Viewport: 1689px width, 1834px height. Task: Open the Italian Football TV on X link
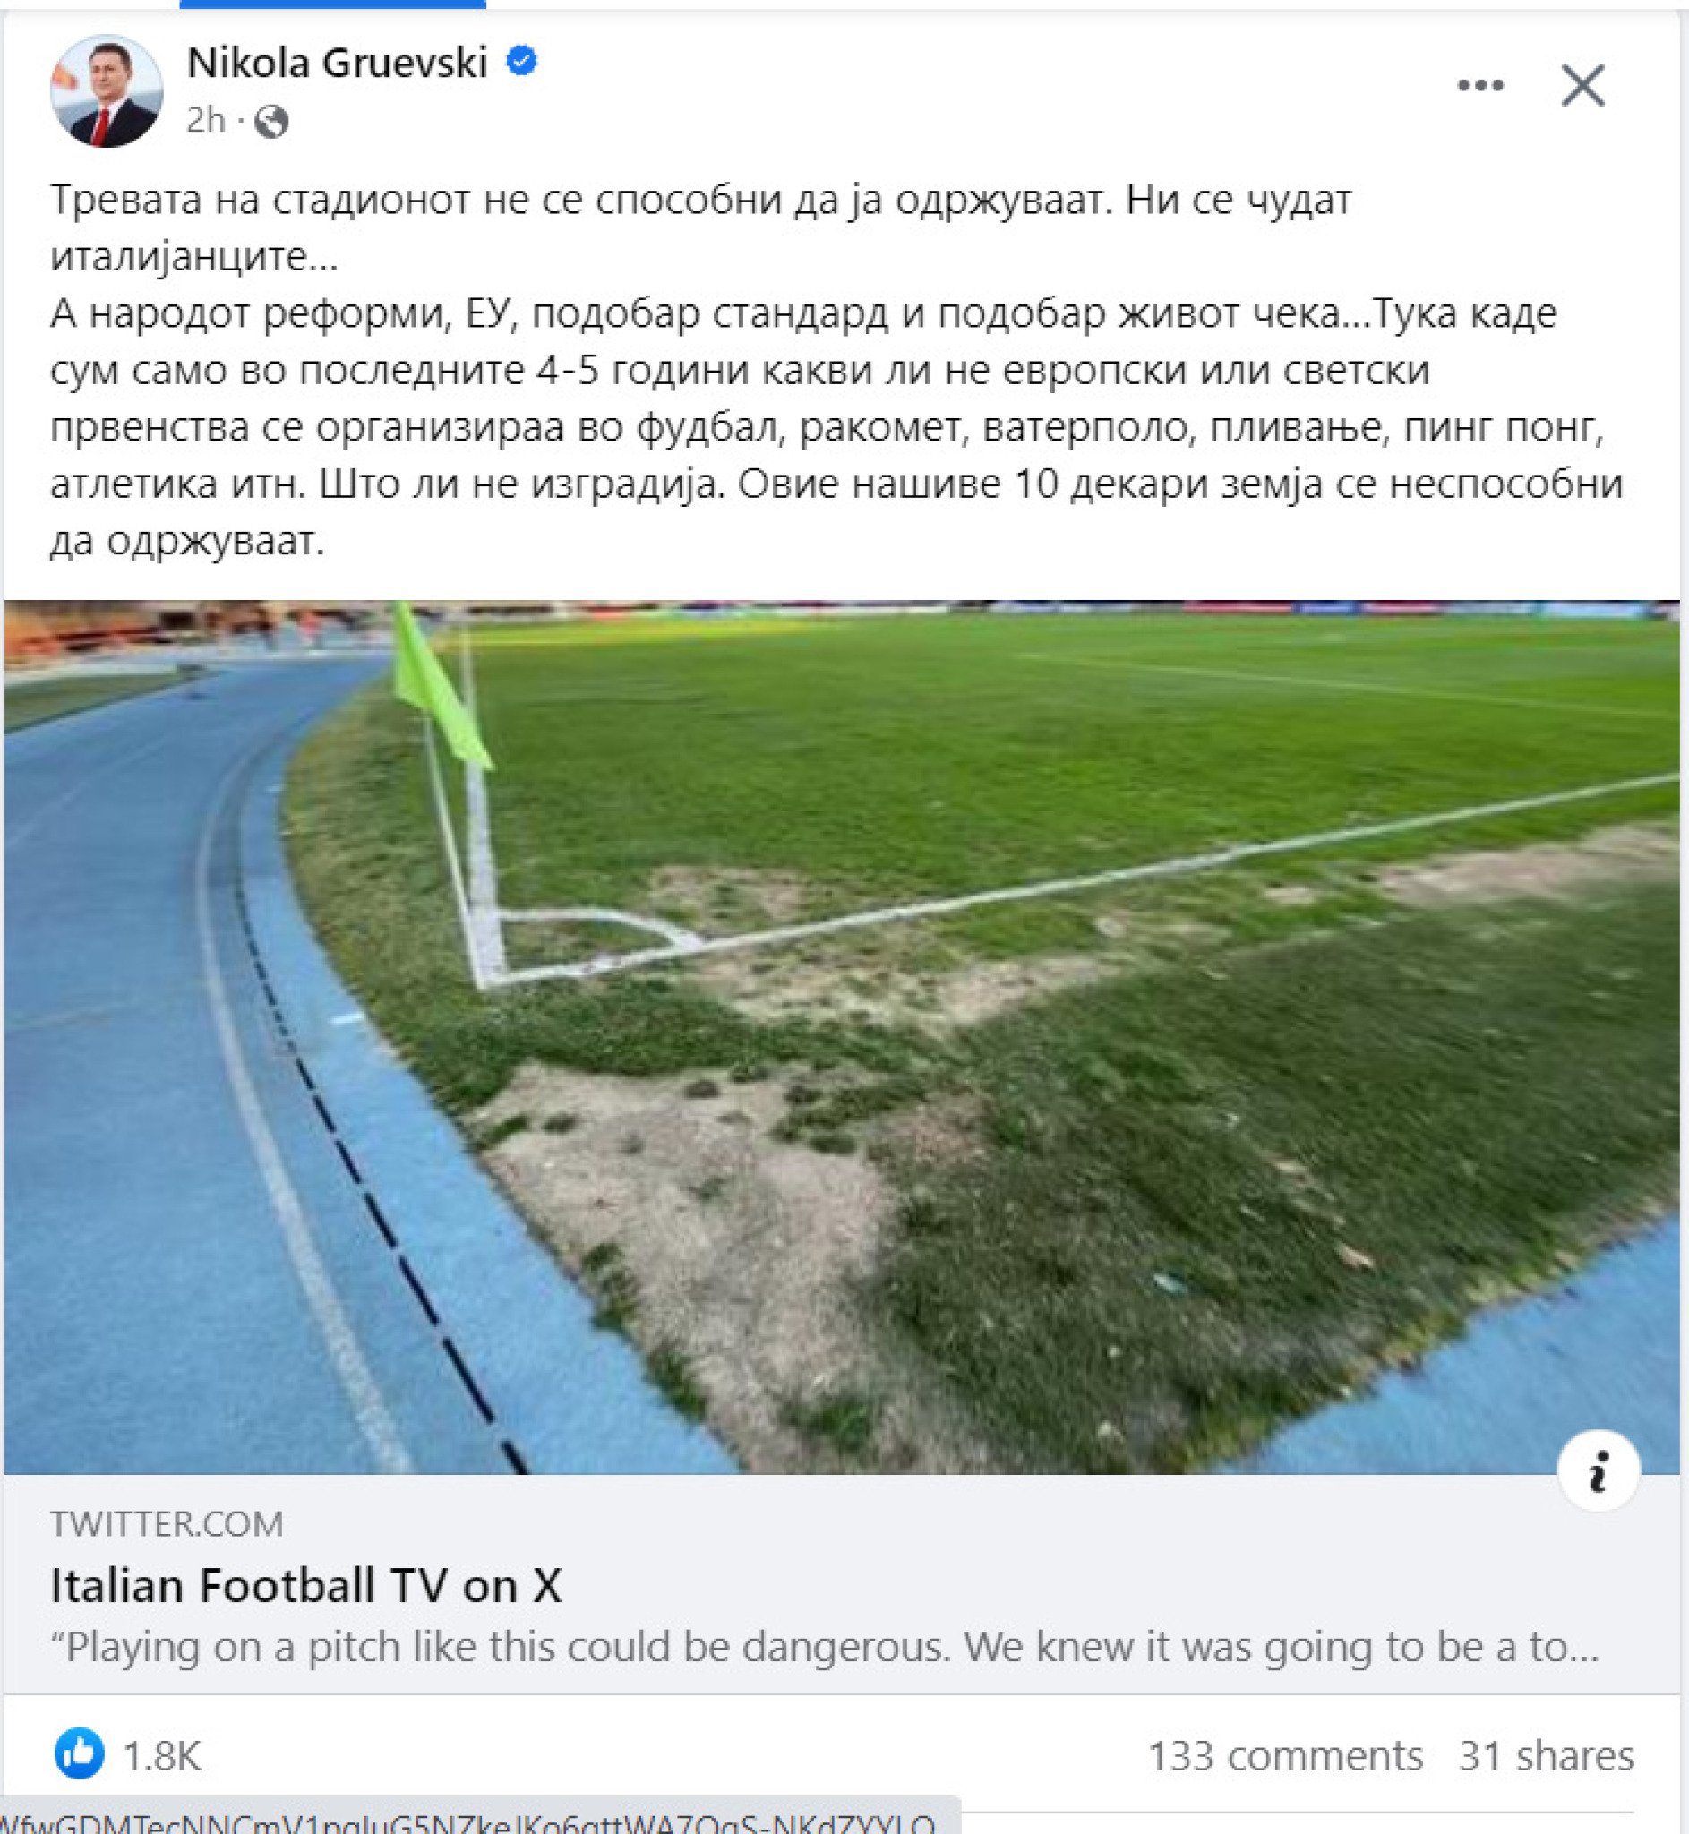(x=305, y=1585)
